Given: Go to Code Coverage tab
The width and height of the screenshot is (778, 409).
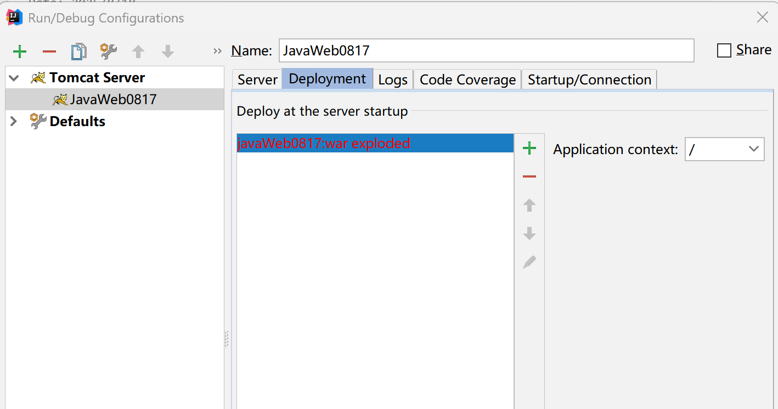Looking at the screenshot, I should tap(467, 79).
